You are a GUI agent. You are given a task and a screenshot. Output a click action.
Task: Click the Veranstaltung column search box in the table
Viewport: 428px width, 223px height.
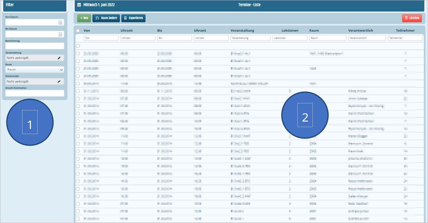[250, 38]
